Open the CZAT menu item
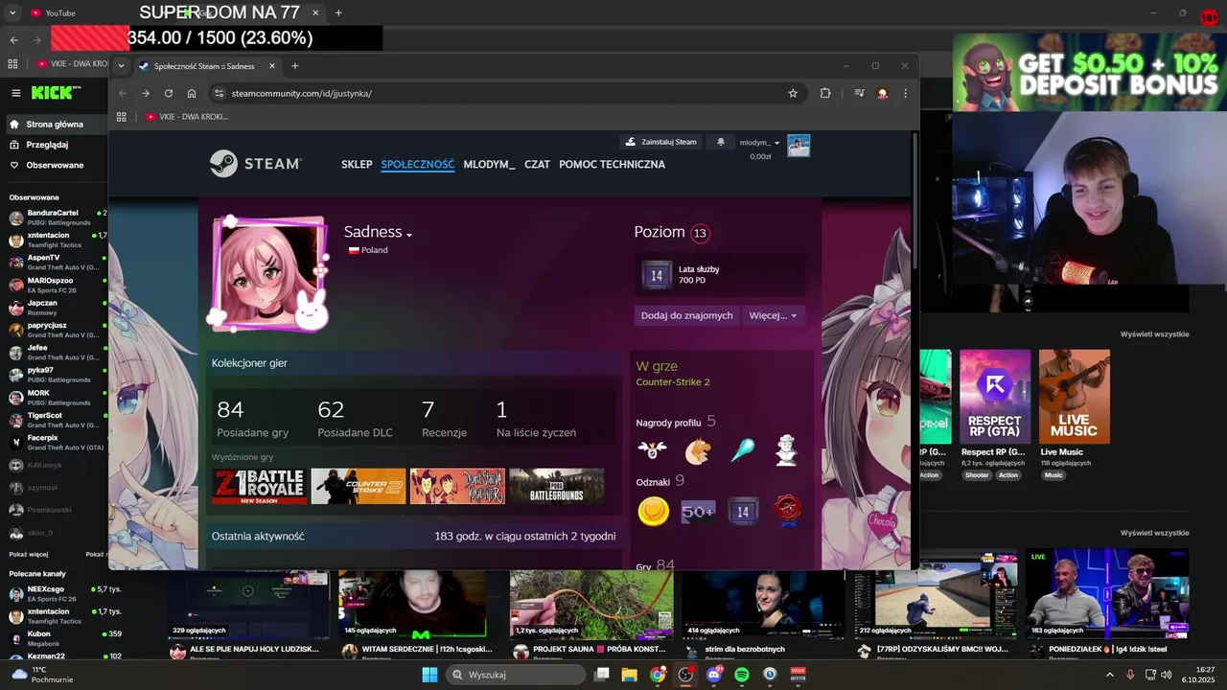Image resolution: width=1227 pixels, height=690 pixels. point(538,165)
